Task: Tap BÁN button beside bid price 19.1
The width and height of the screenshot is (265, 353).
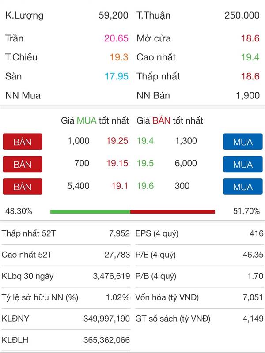Action: pyautogui.click(x=23, y=186)
